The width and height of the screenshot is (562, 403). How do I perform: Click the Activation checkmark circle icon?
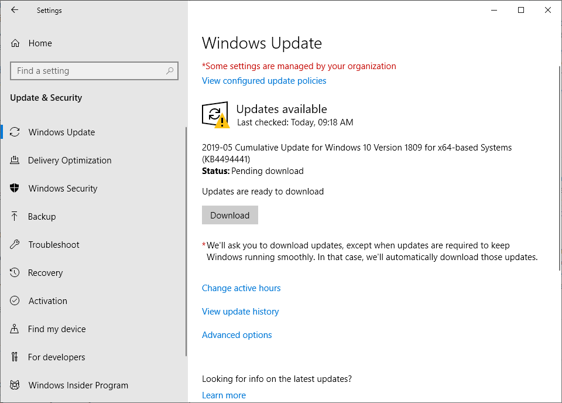[15, 300]
